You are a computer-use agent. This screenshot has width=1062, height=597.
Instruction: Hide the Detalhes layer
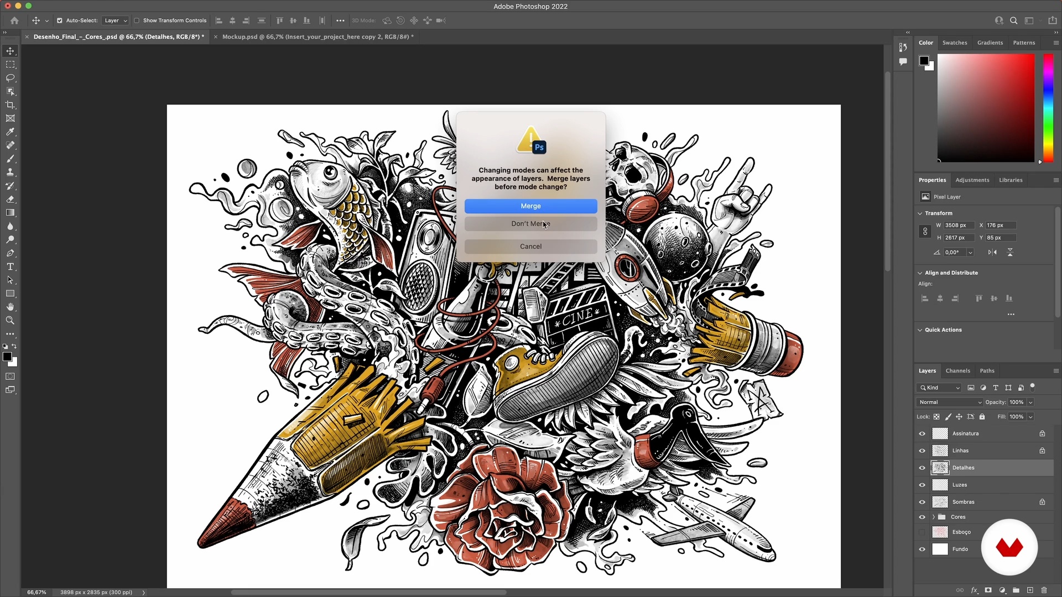(x=922, y=468)
